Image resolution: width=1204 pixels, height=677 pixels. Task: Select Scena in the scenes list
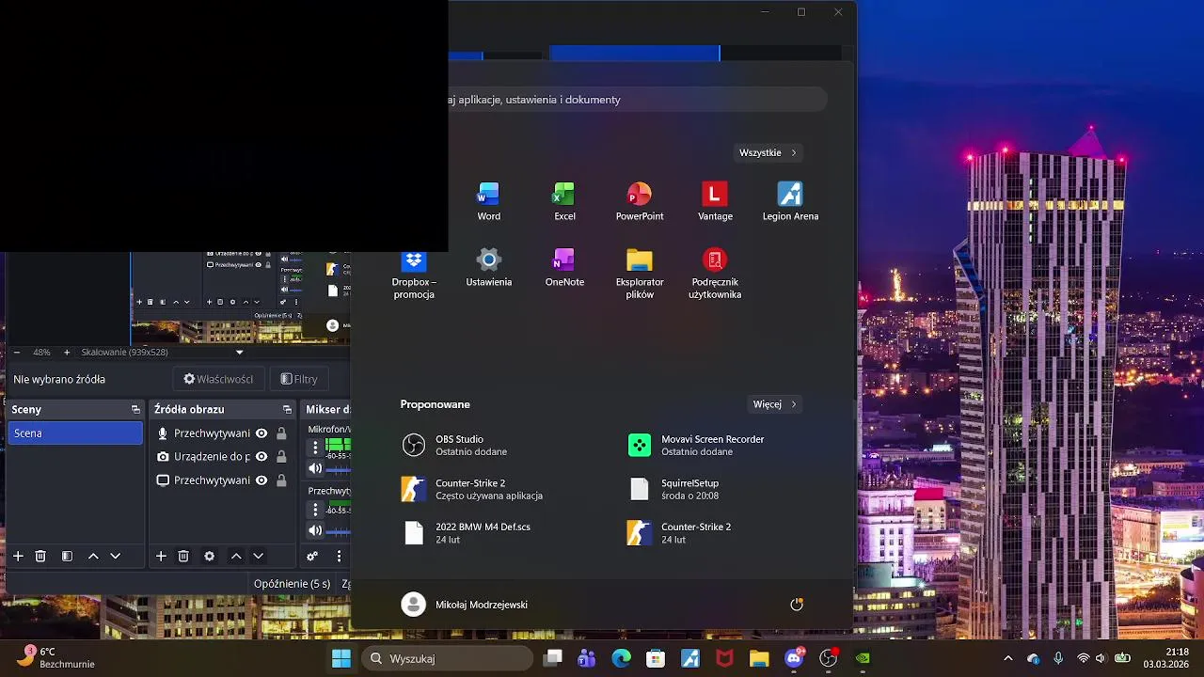pos(75,433)
